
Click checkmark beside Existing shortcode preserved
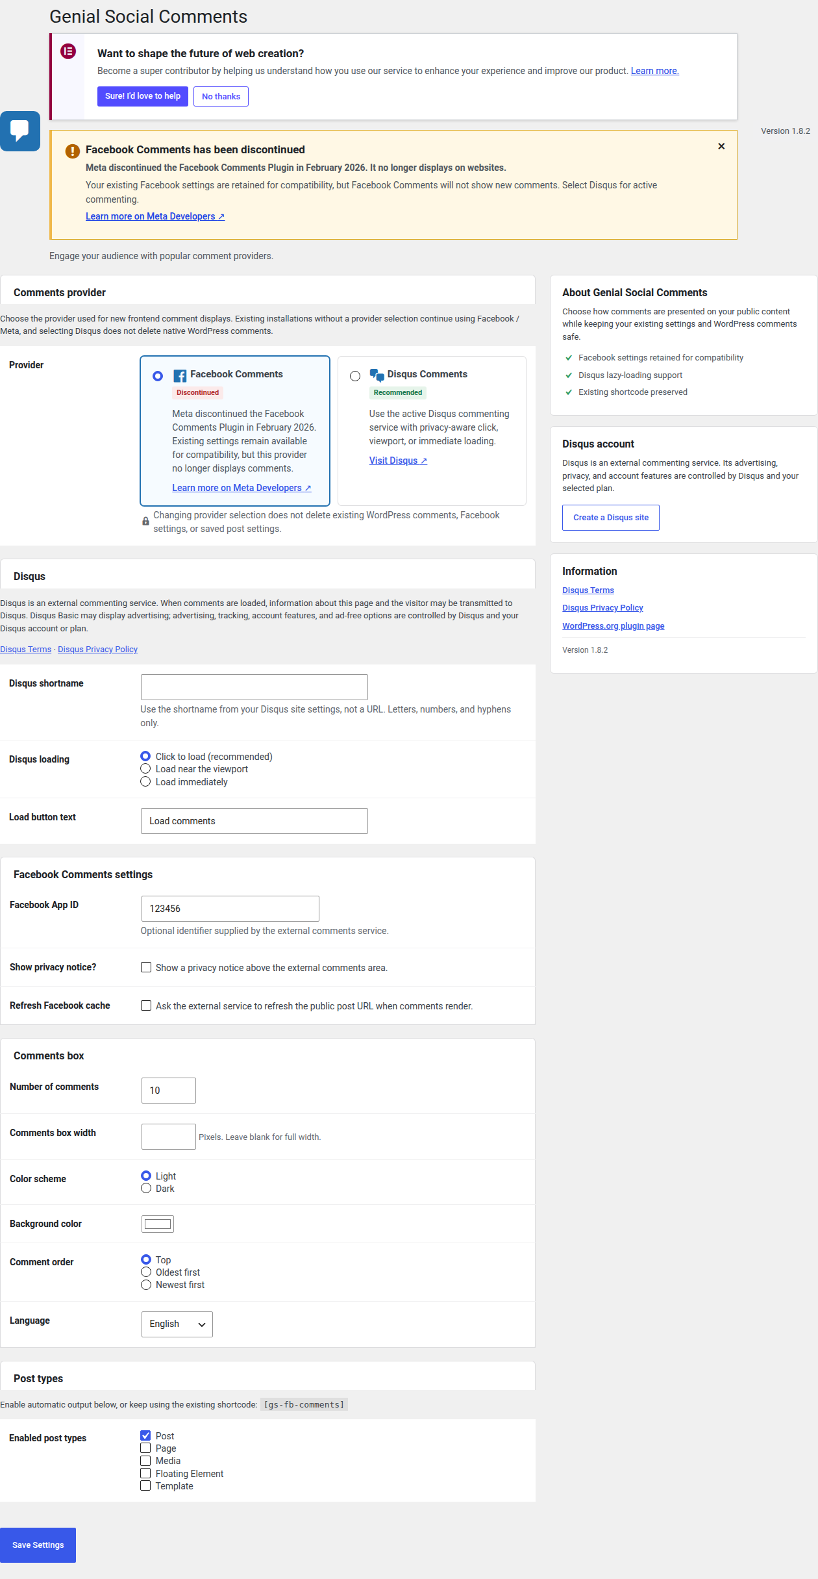569,392
